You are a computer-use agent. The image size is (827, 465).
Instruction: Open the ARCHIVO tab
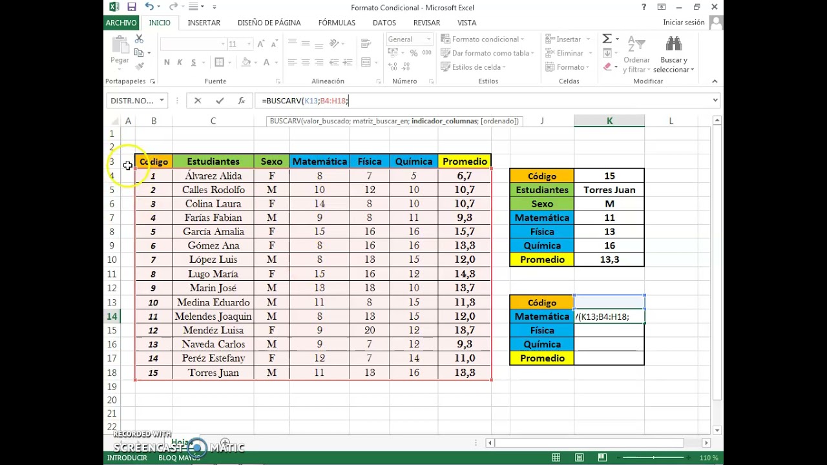tap(121, 23)
